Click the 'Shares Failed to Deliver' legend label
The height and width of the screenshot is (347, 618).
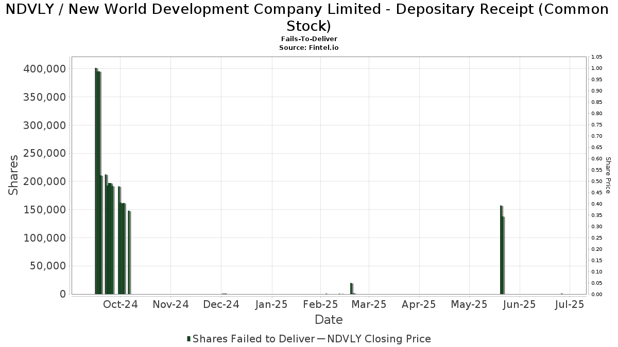coord(253,339)
